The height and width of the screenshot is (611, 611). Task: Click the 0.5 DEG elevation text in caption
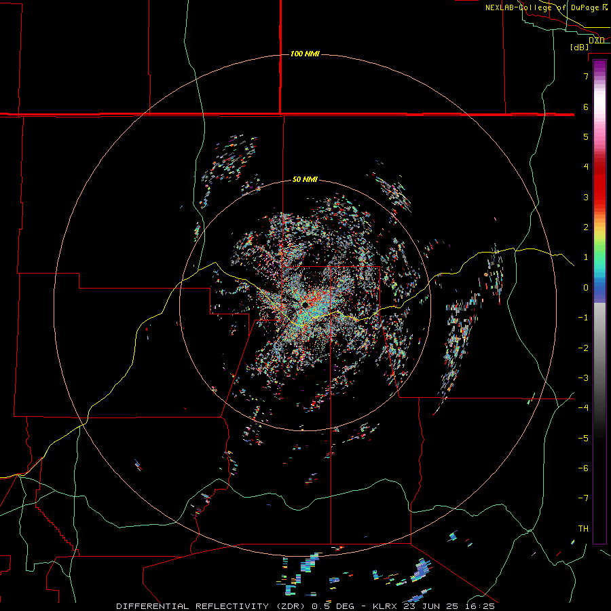click(333, 606)
